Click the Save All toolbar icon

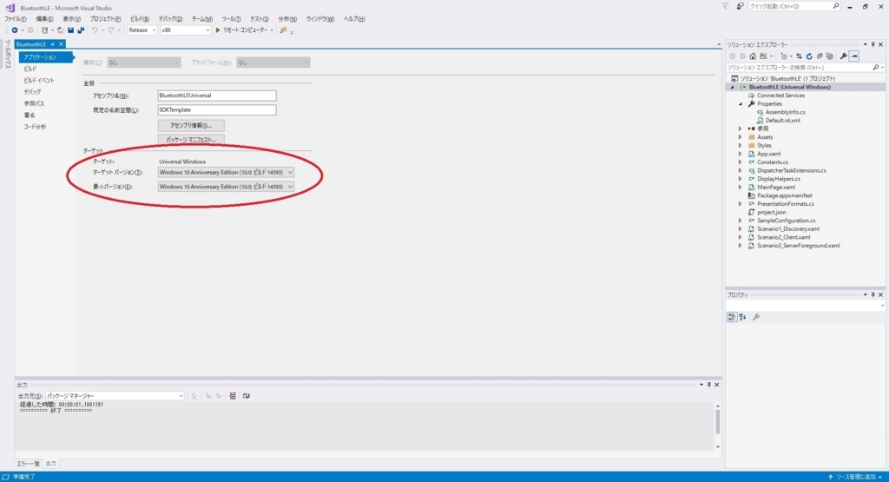81,30
